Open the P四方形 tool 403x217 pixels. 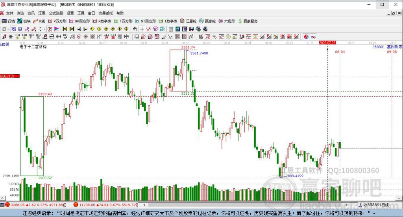pos(57,21)
